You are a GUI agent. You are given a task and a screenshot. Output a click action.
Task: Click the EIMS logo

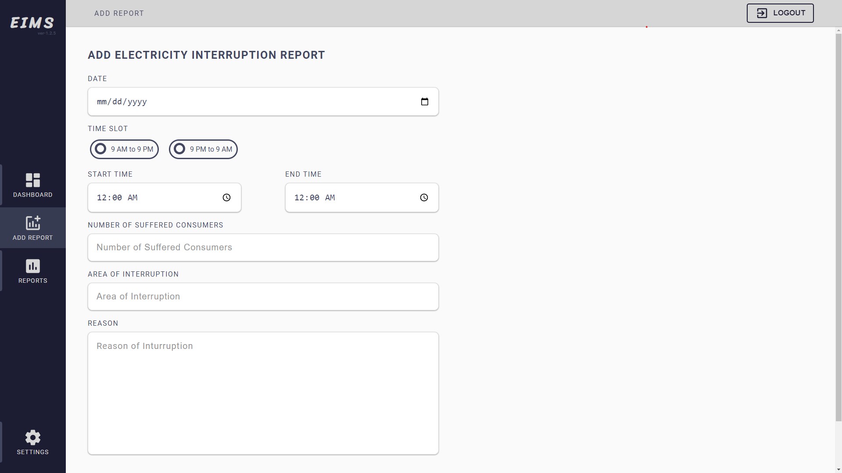coord(32,23)
